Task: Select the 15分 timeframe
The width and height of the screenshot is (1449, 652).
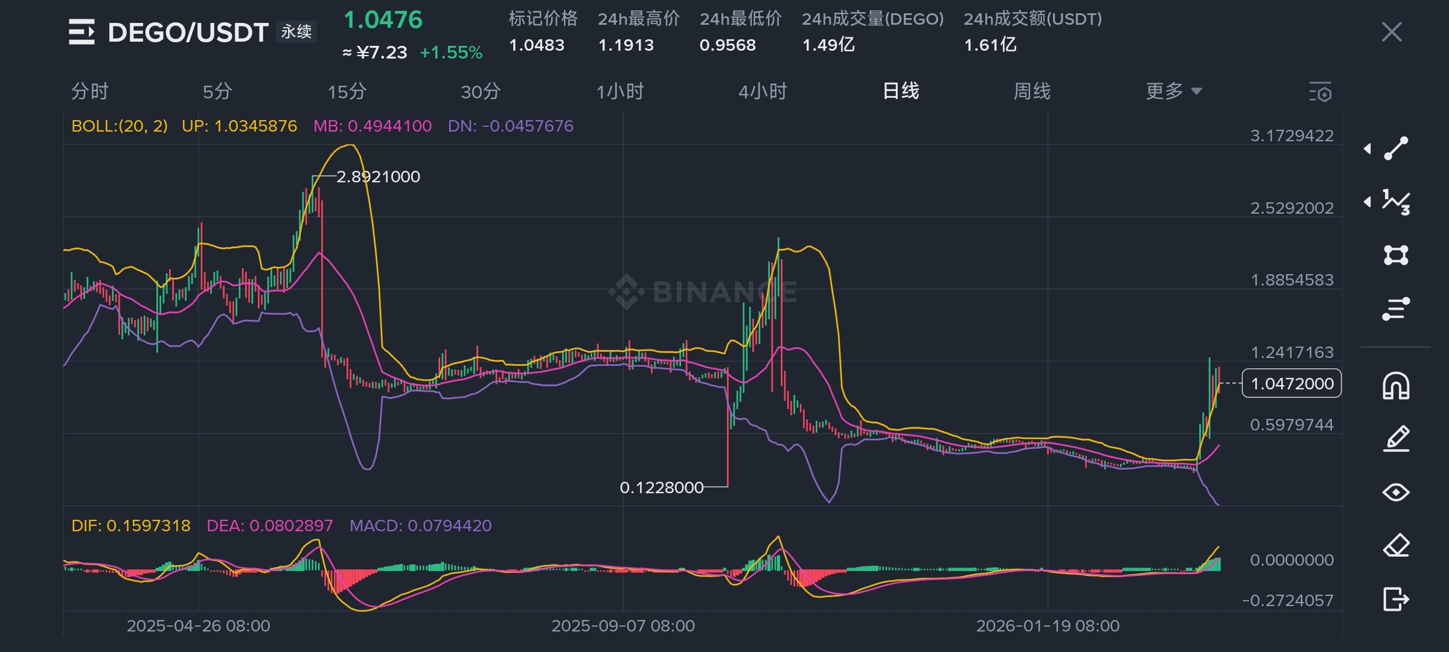Action: click(347, 92)
